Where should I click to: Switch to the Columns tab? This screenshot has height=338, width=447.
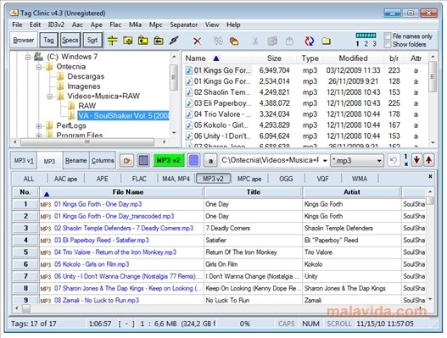(103, 161)
